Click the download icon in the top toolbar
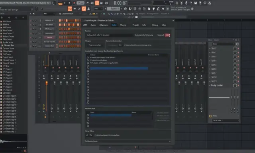Screen dimensions: 255x153 tap(210, 3)
